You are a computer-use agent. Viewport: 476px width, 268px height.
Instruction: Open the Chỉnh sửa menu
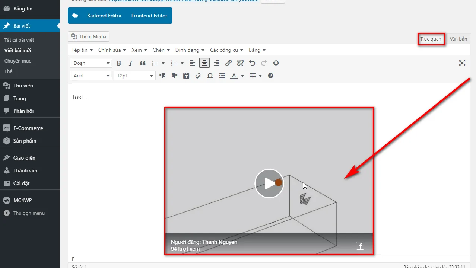point(112,50)
